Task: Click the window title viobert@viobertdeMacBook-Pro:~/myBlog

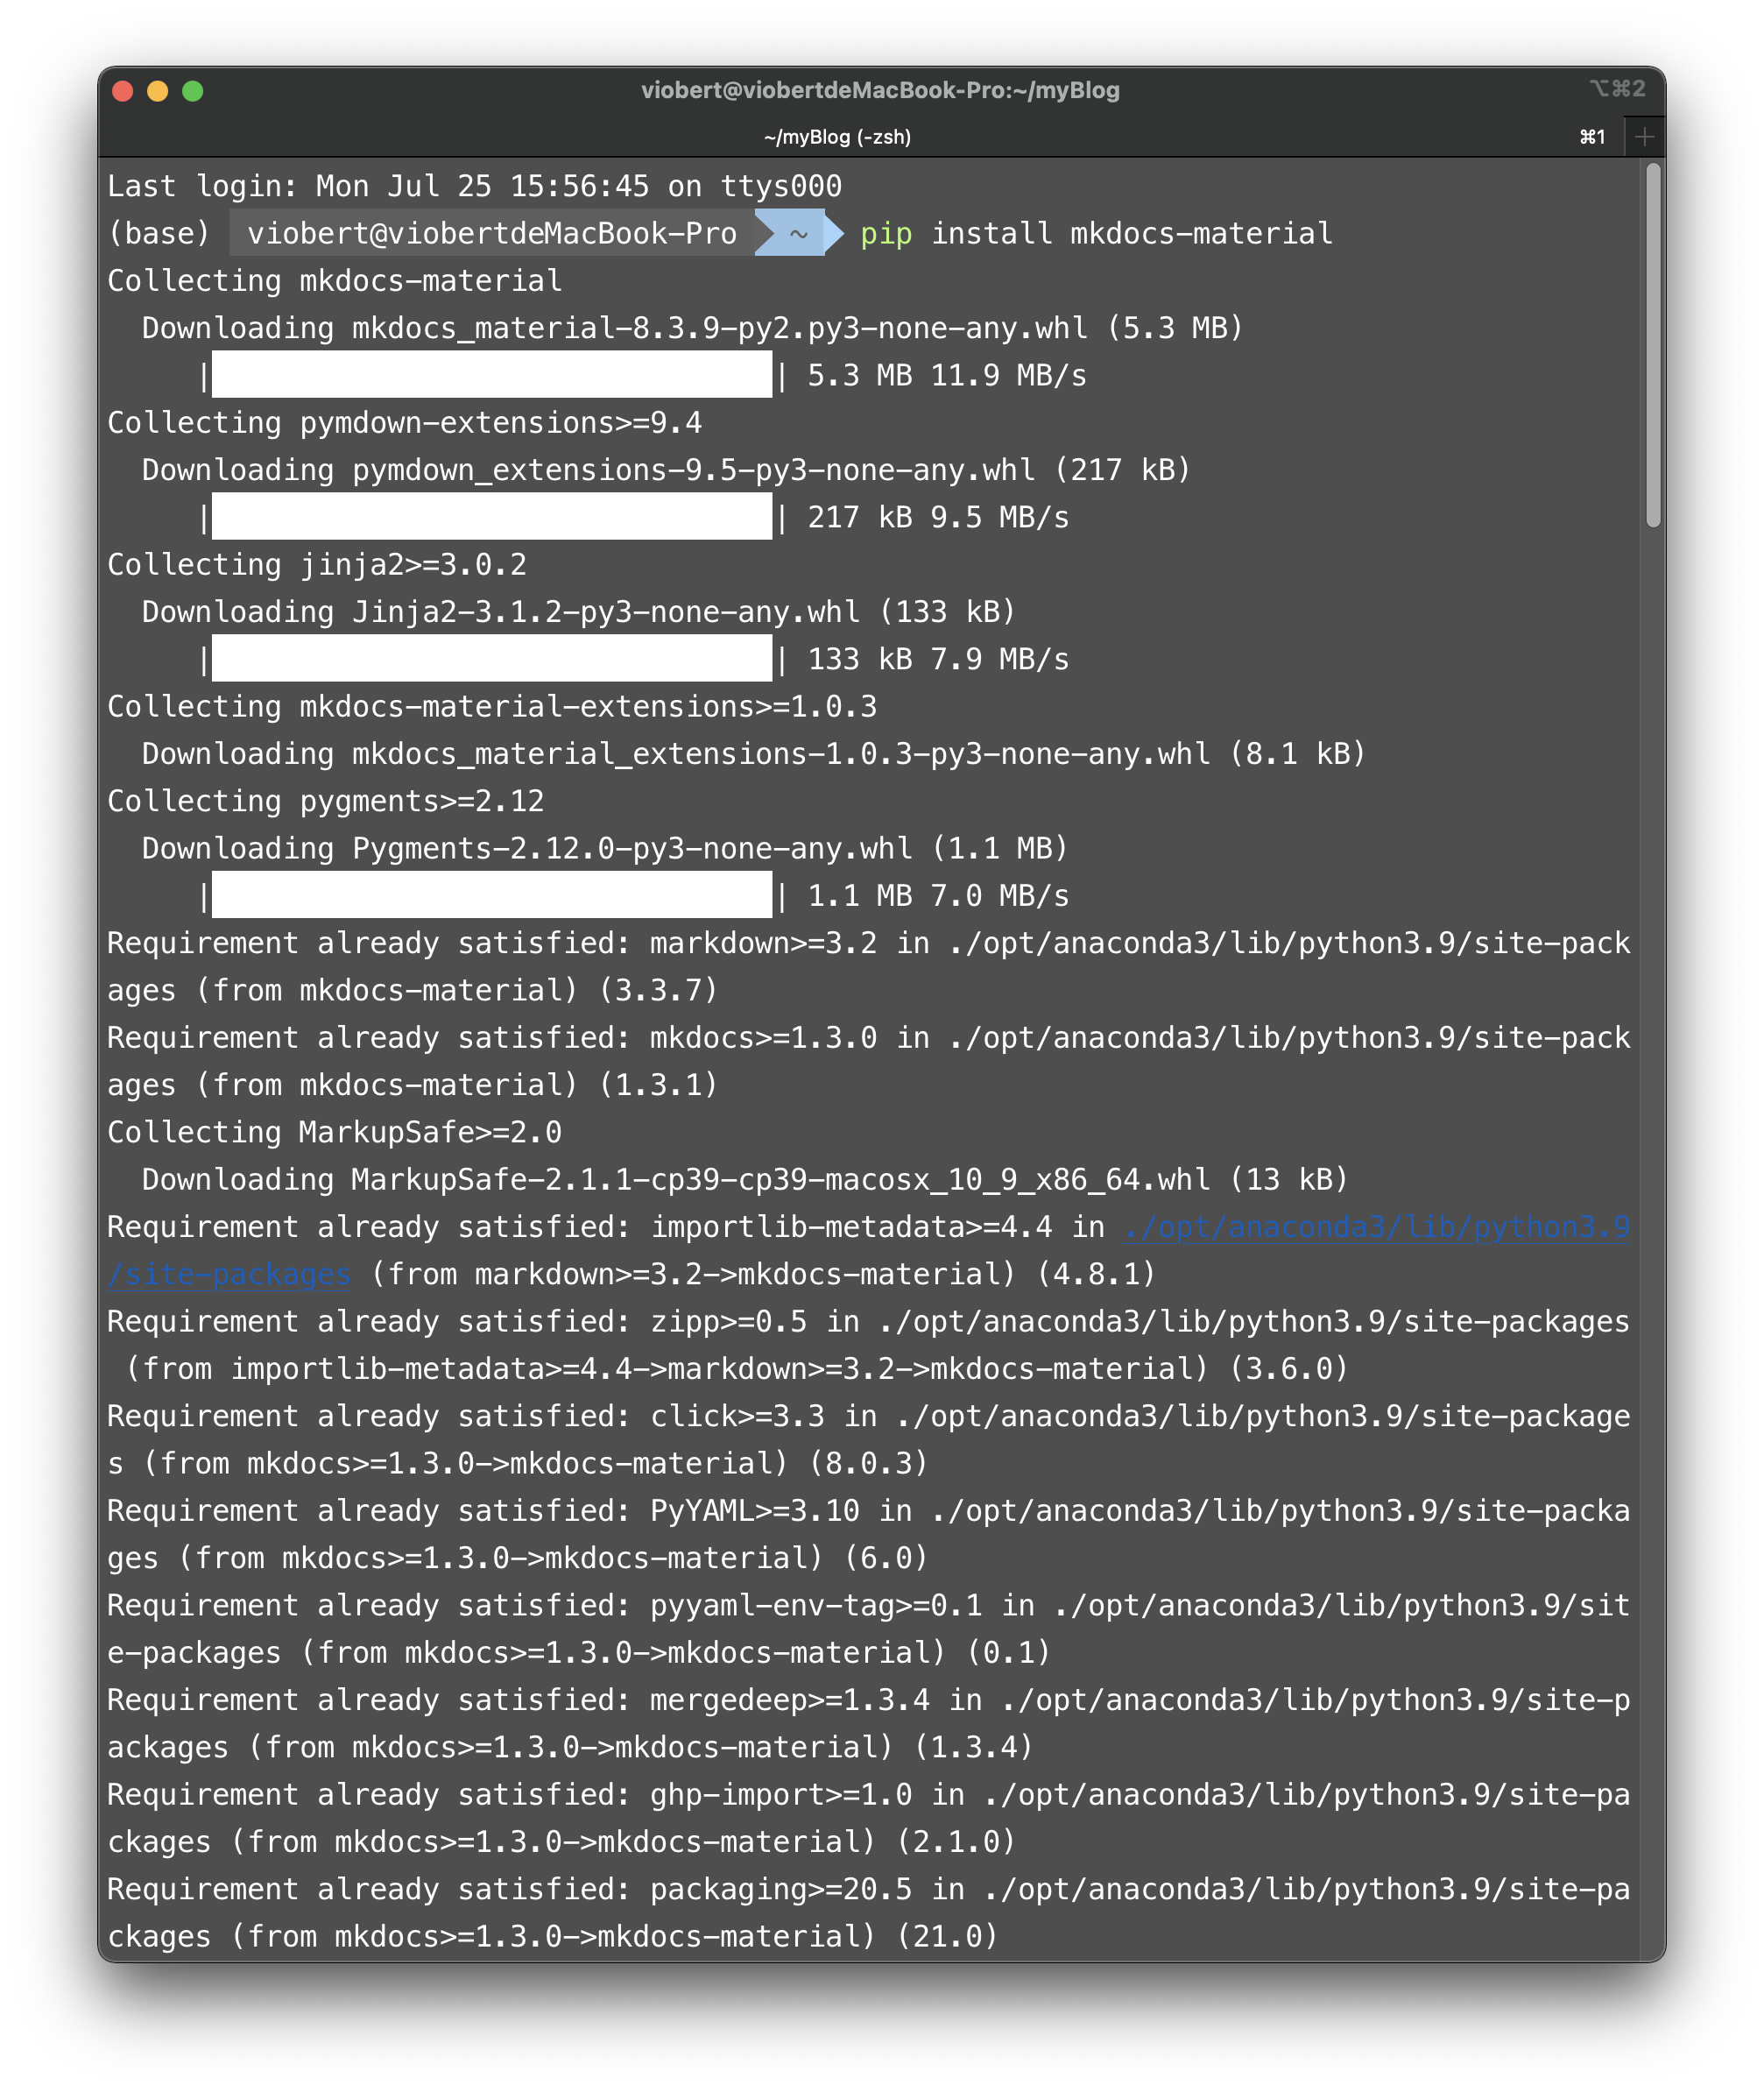Action: [880, 90]
